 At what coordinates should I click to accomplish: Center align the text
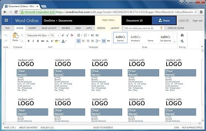point(83,41)
